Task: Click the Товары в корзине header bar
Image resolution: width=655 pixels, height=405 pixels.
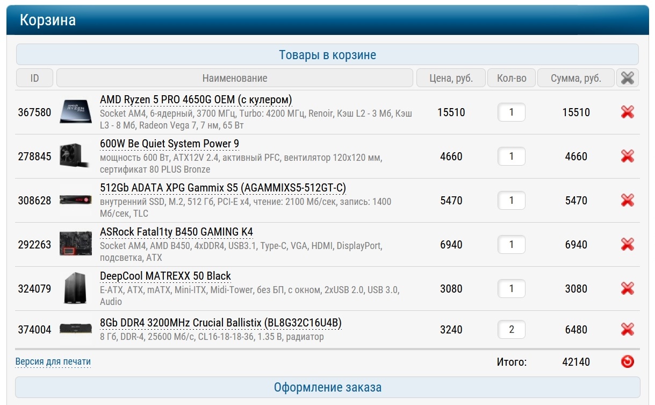Action: coord(328,55)
